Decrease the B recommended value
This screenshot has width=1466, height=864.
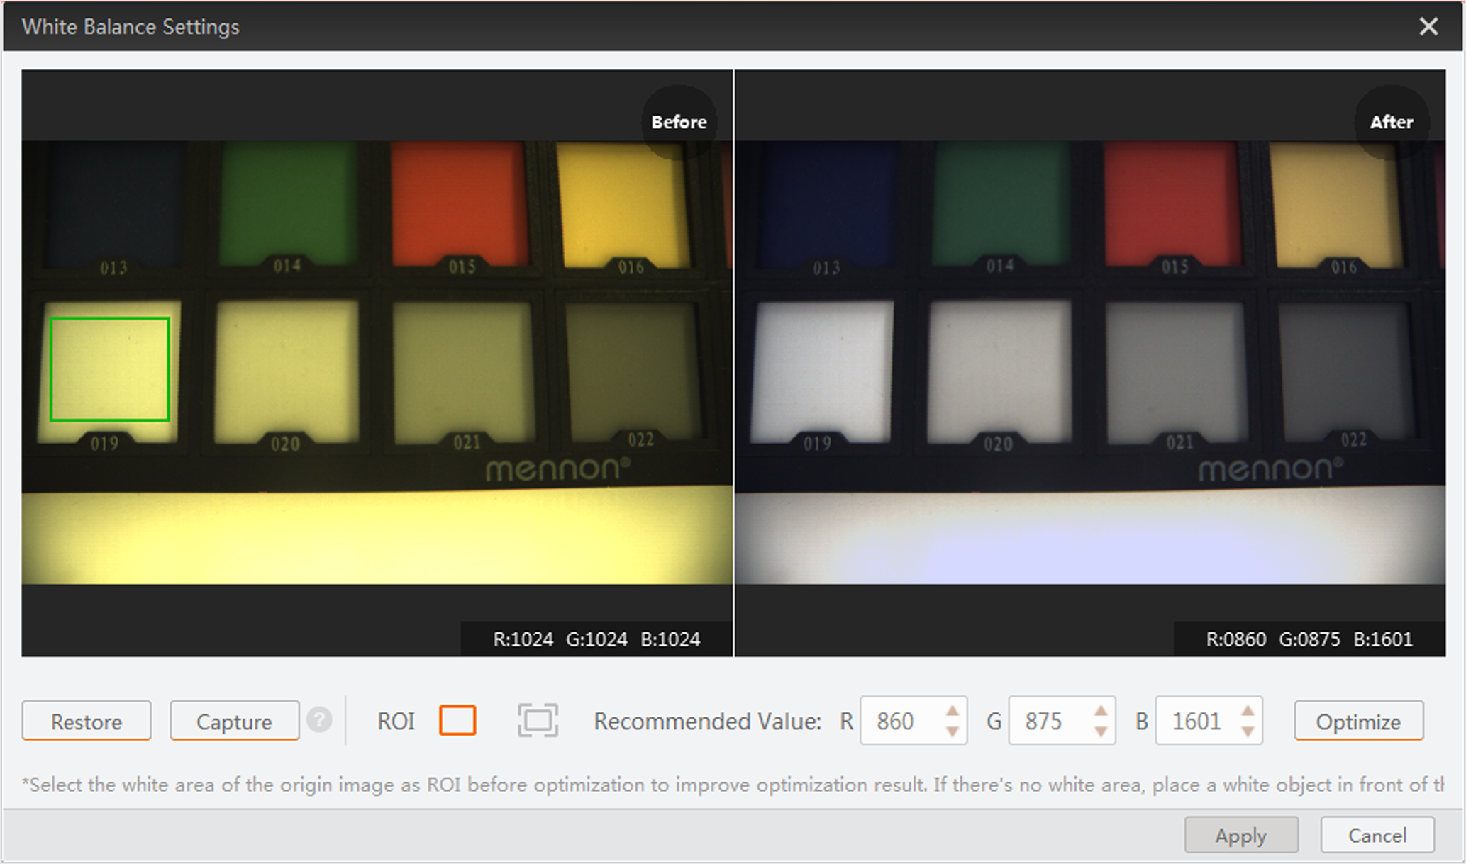click(1248, 731)
